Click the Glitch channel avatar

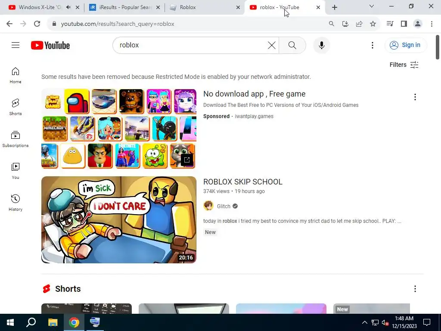click(x=208, y=206)
